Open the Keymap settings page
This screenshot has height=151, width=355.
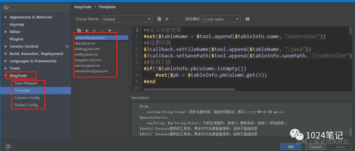coord(17,24)
